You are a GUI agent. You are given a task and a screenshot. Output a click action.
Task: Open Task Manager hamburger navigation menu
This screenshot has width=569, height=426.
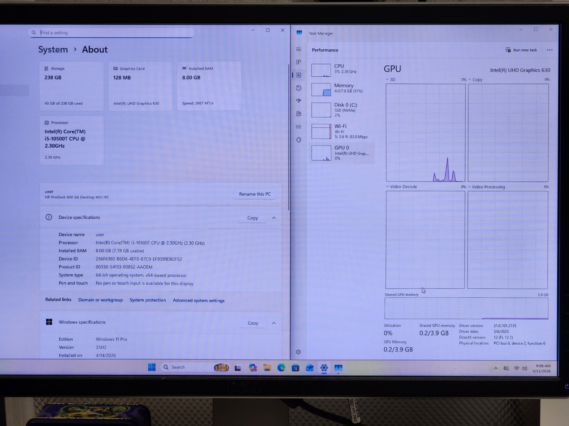tap(299, 49)
